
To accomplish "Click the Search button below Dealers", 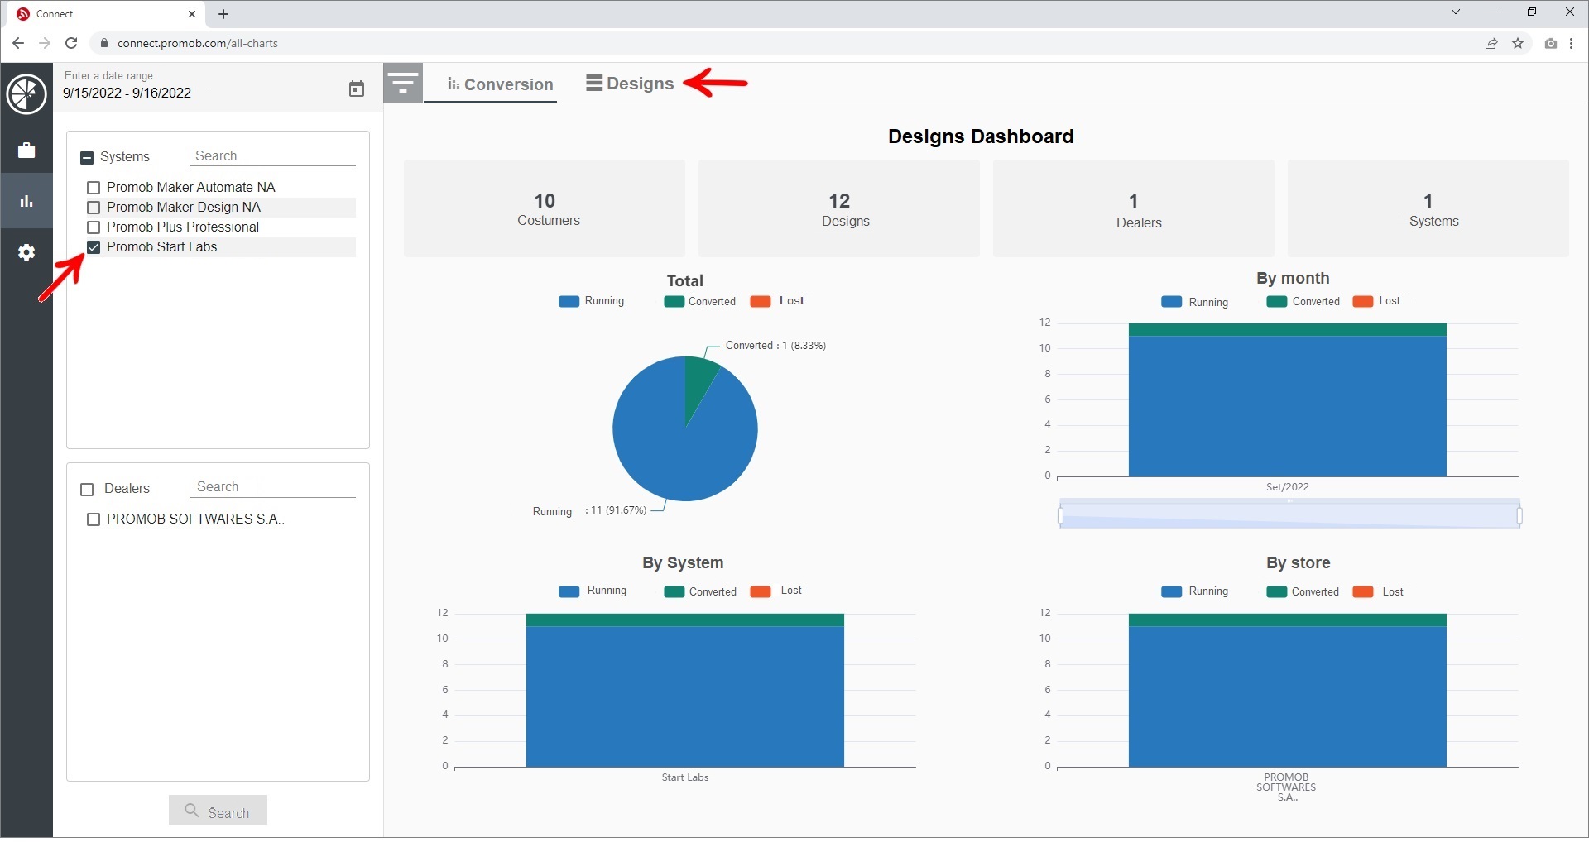I will coord(218,811).
